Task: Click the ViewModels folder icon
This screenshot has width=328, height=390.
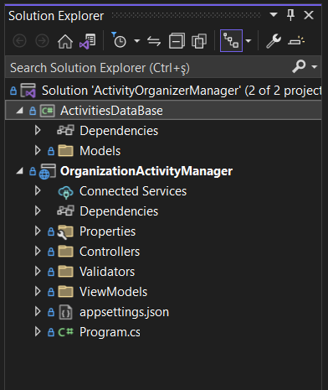Action: tap(65, 291)
